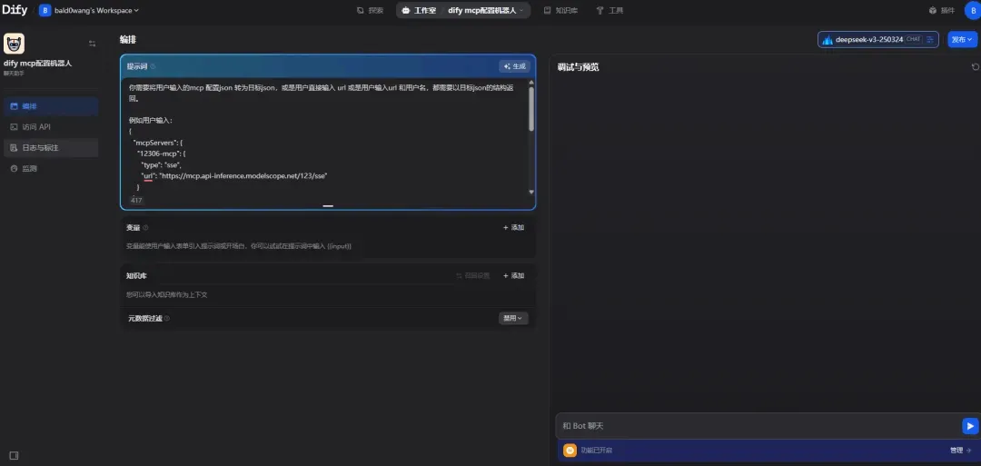Select 监测 in sidebar
This screenshot has width=981, height=466.
[51, 168]
